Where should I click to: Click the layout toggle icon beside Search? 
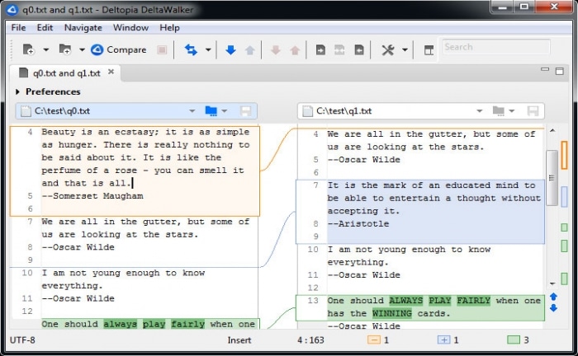(x=429, y=49)
